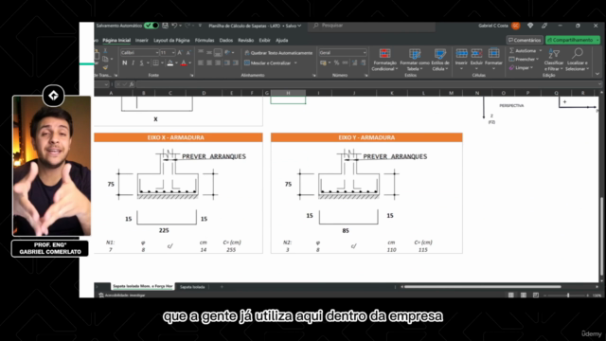Click the Inserir cells button

click(461, 60)
